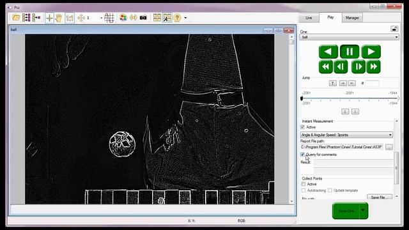Click the batch convert multi-file toolbar icon
This screenshot has height=230, width=409.
click(x=26, y=18)
